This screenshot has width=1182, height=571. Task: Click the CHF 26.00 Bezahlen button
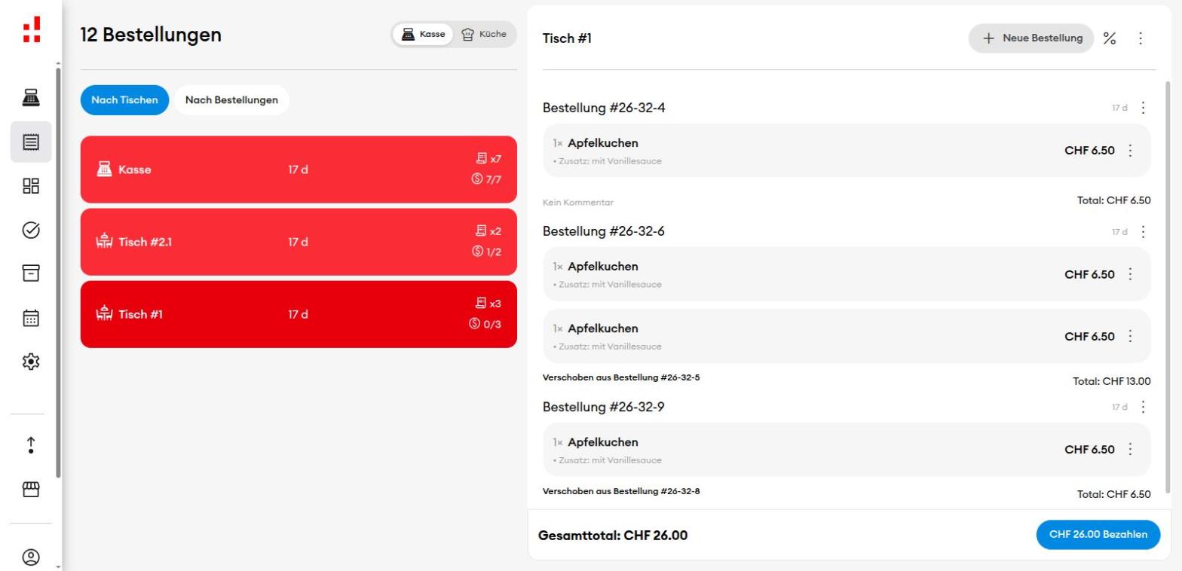[1098, 535]
